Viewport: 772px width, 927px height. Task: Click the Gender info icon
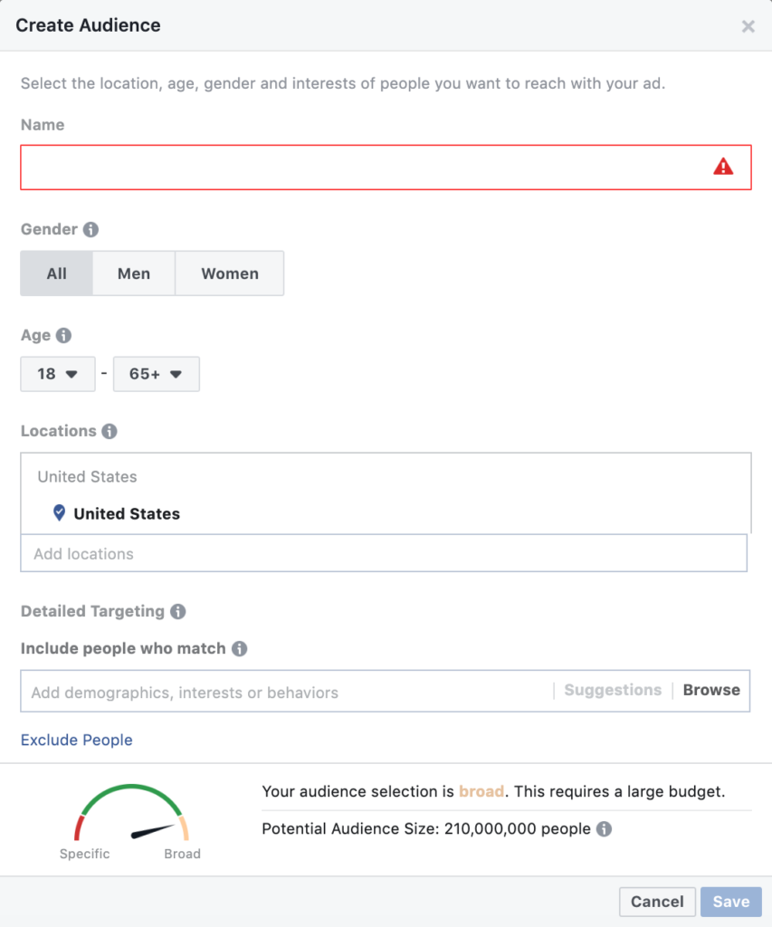pos(91,230)
